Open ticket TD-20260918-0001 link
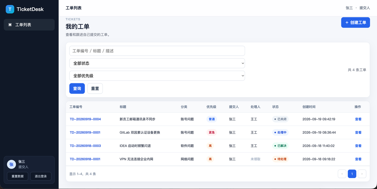 (x=85, y=159)
